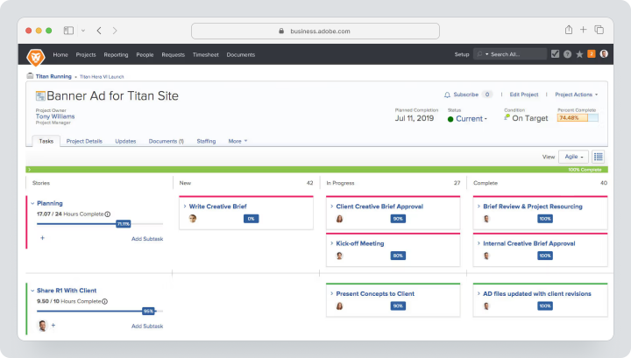This screenshot has width=631, height=358.
Task: Click the lock icon in the address bar
Action: point(281,31)
